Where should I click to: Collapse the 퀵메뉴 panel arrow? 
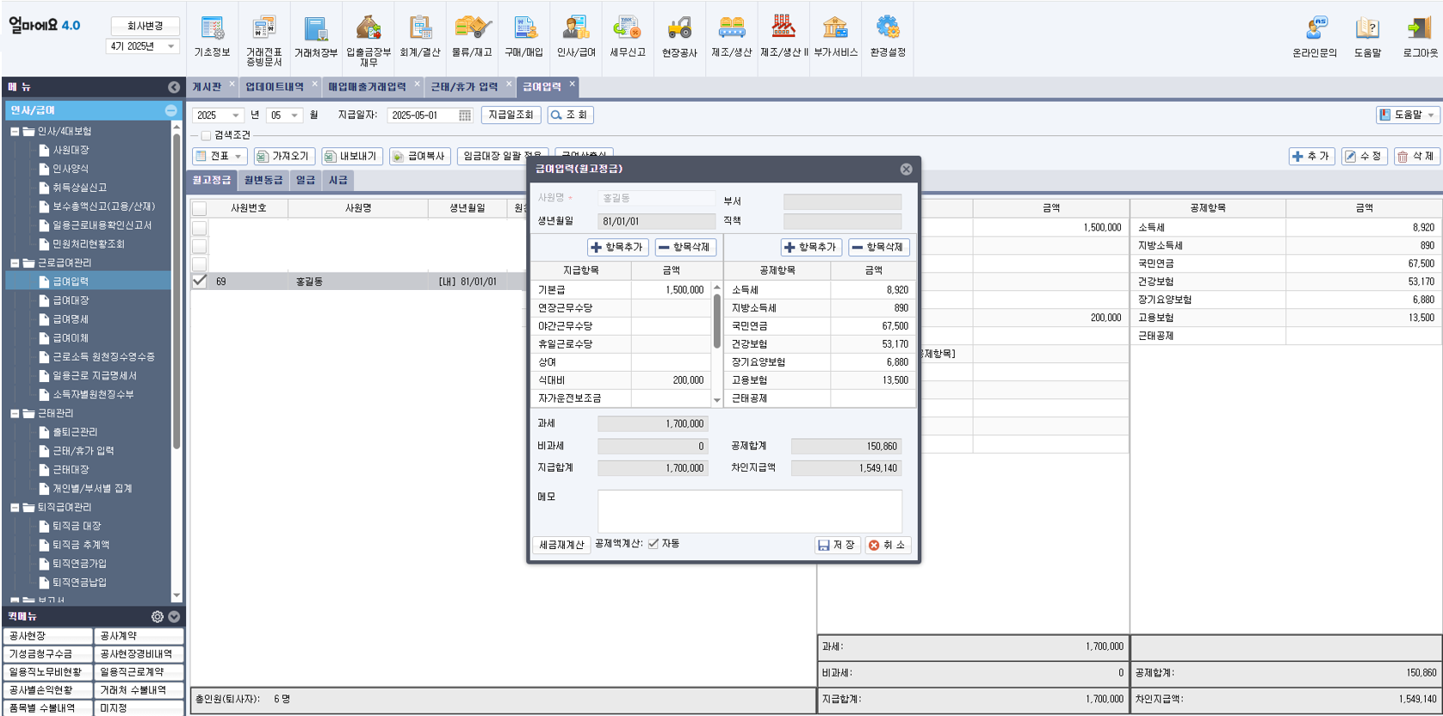tap(174, 616)
